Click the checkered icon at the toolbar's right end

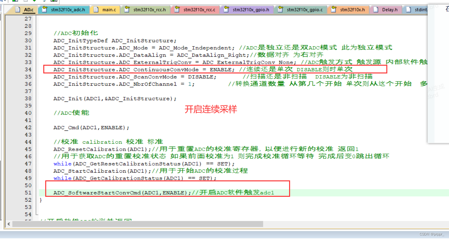[x=54, y=1]
